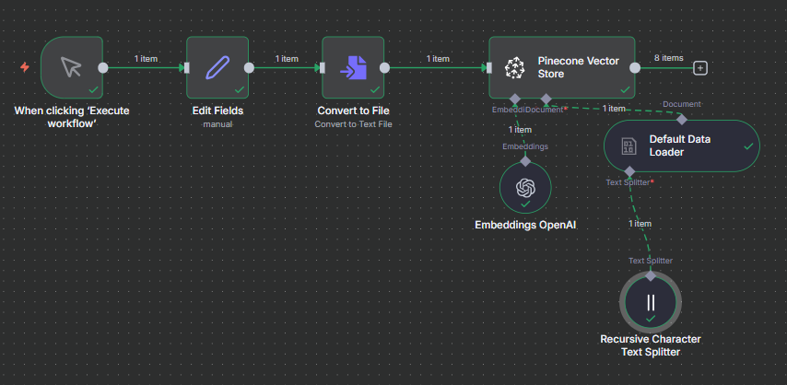Click the manual trigger cursor icon node
This screenshot has height=385, width=787.
click(71, 67)
